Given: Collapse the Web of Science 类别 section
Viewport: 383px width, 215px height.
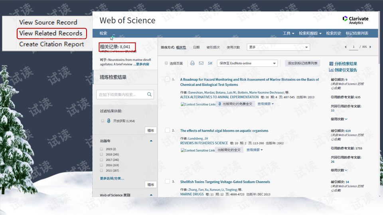Looking at the screenshot, I should tap(151, 195).
